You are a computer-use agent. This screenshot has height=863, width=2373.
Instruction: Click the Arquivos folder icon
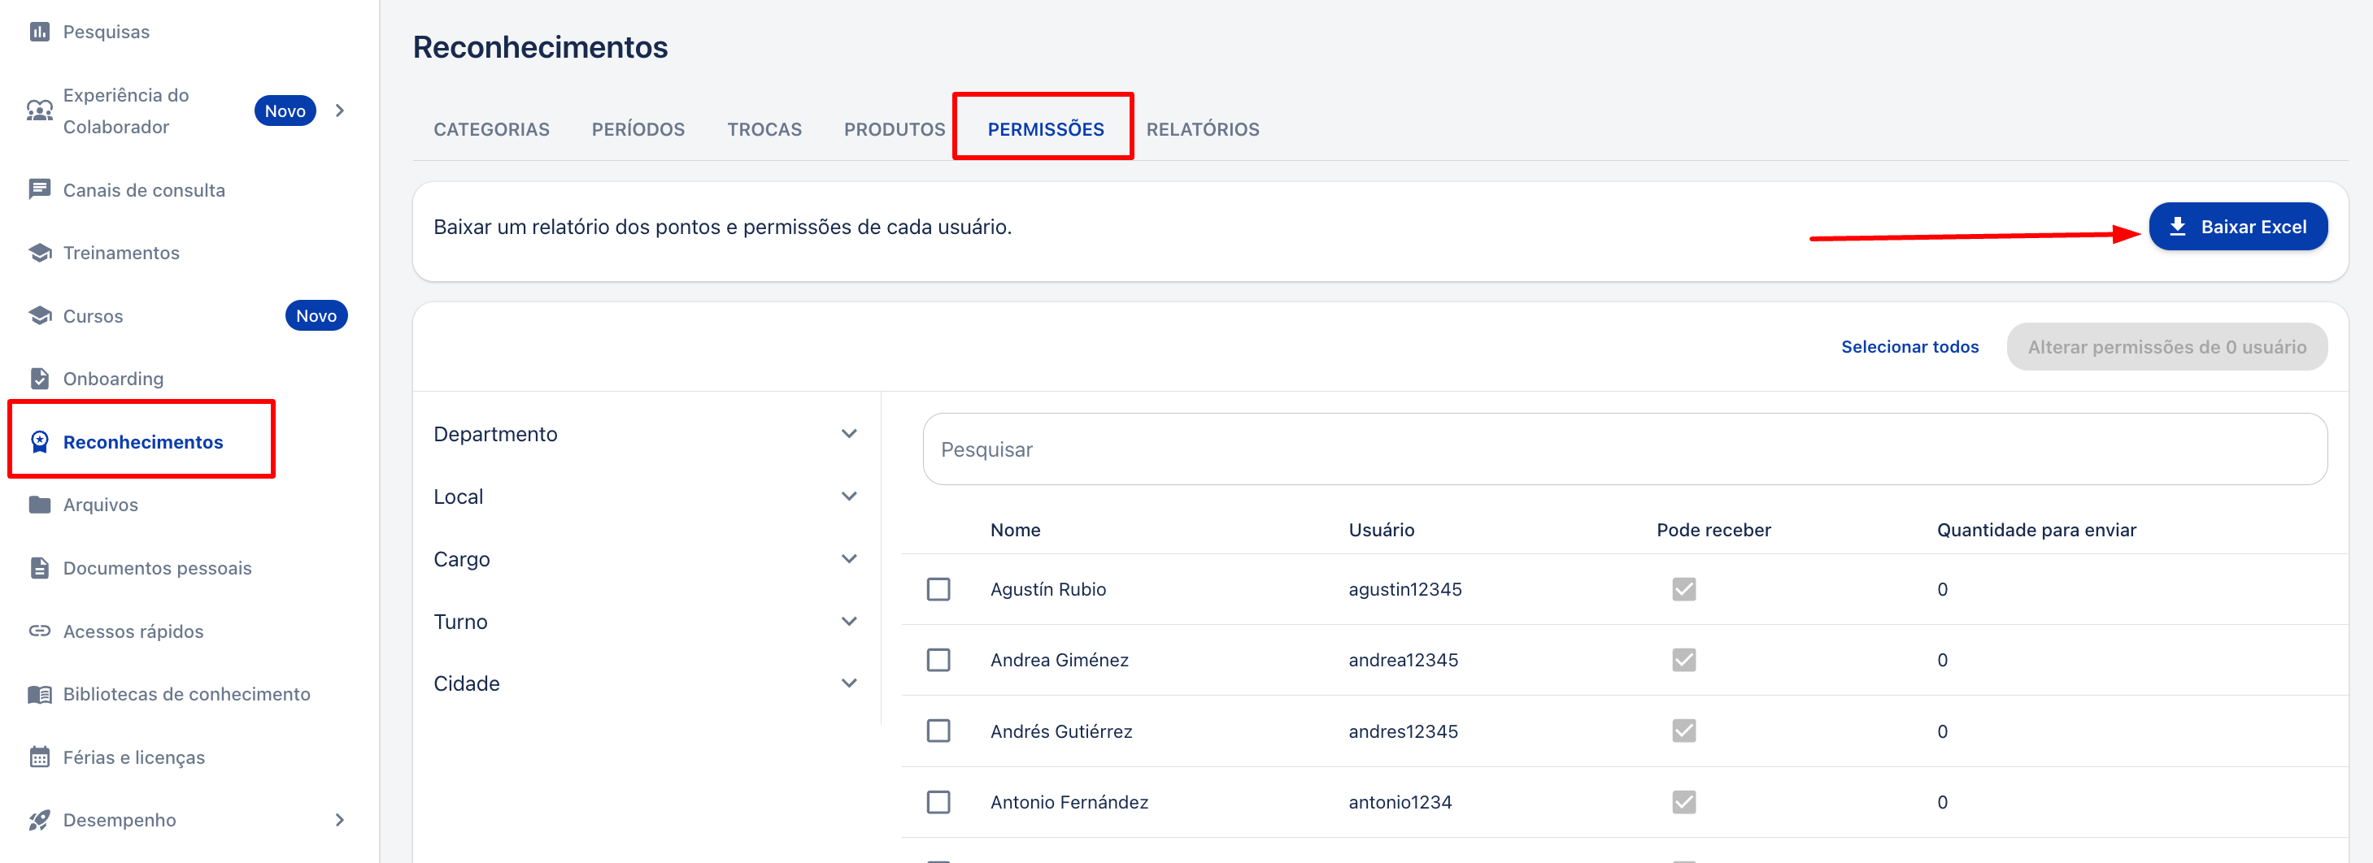click(x=40, y=504)
